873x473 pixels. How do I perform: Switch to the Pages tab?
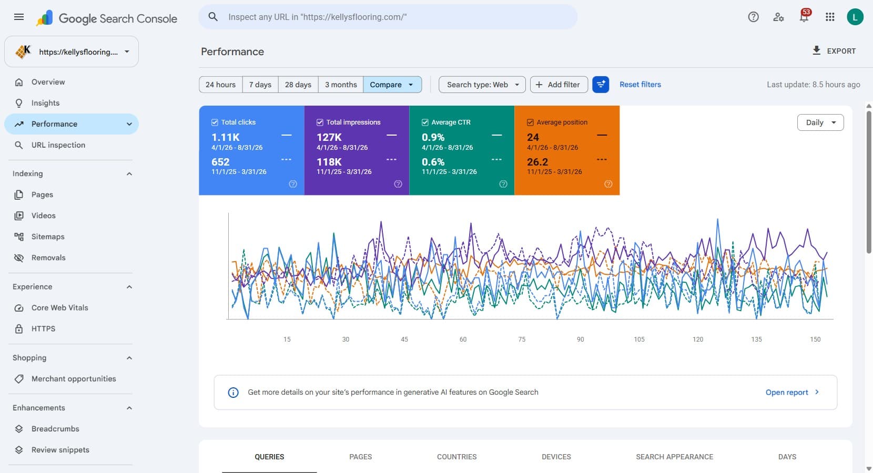click(x=361, y=457)
